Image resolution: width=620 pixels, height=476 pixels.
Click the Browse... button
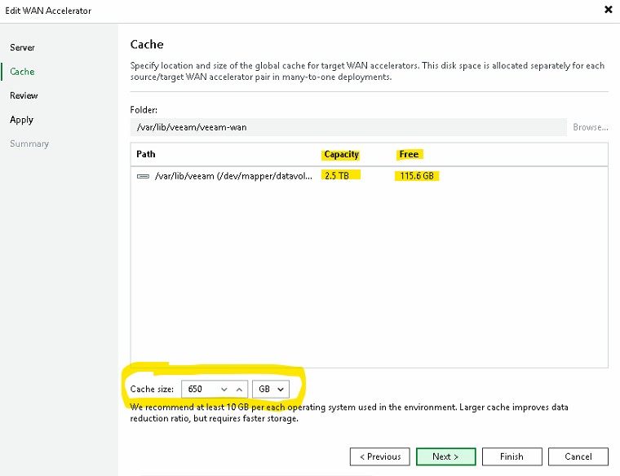(x=591, y=127)
